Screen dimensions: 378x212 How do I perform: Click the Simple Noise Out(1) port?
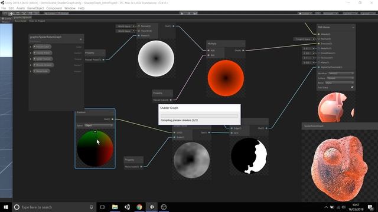tap(208, 132)
